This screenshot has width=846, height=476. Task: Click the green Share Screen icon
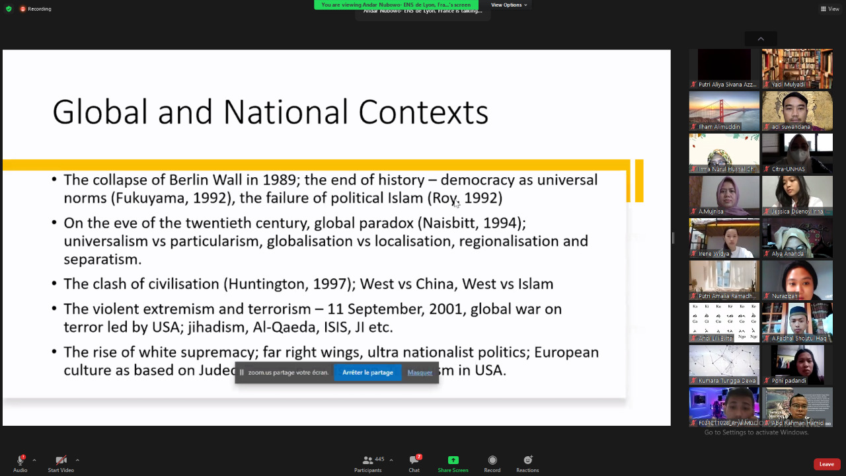click(453, 461)
